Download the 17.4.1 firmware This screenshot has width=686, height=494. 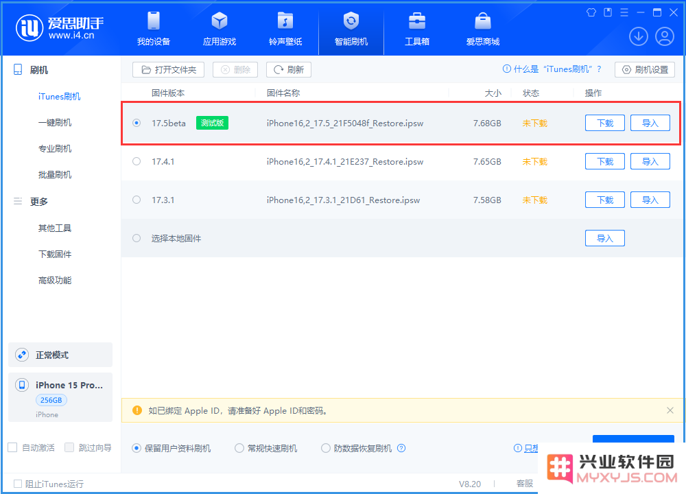coord(605,161)
